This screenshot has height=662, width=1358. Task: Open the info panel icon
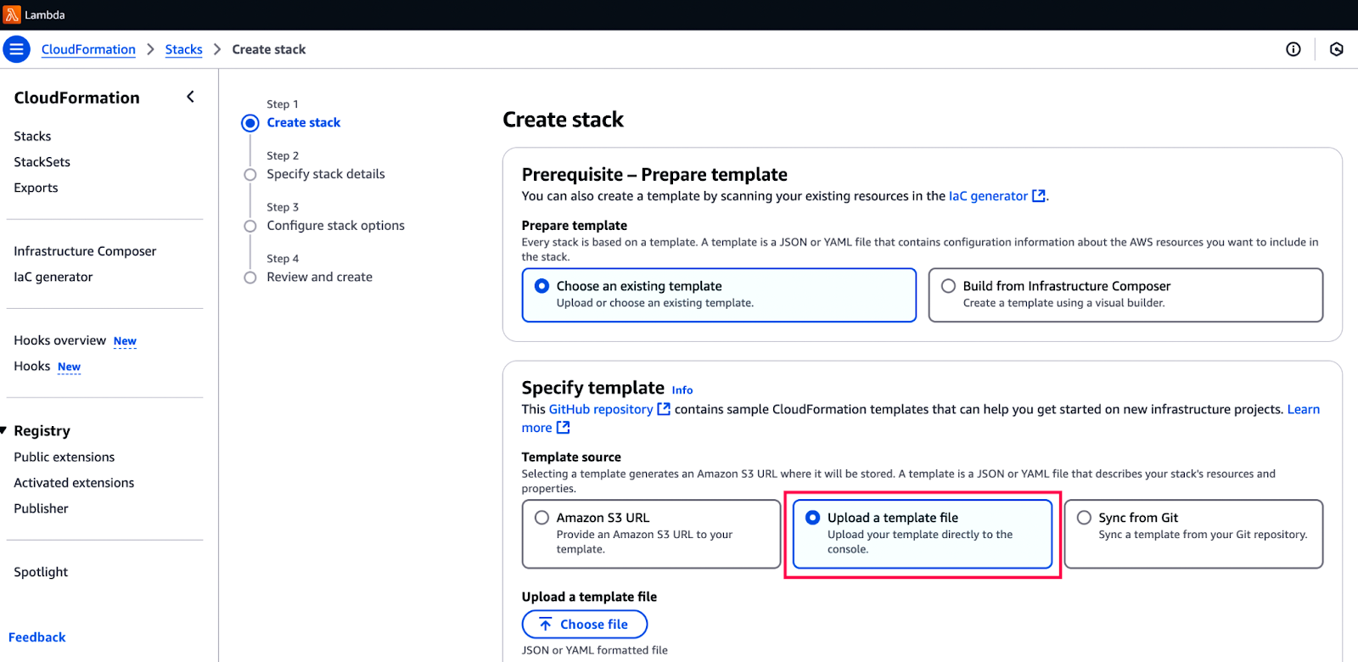pyautogui.click(x=1293, y=49)
